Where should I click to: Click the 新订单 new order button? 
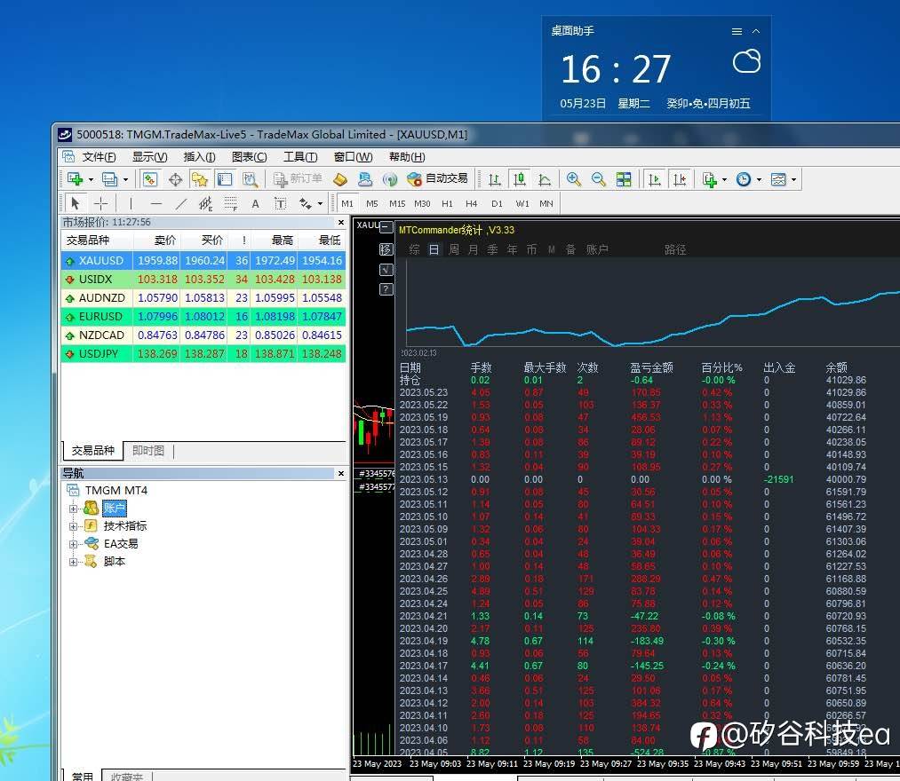298,179
